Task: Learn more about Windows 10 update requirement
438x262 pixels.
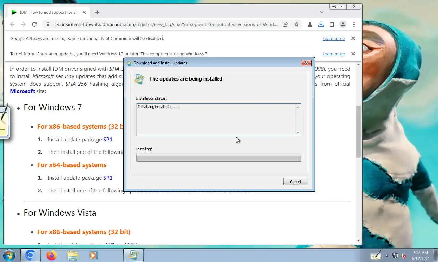Action: (x=334, y=54)
